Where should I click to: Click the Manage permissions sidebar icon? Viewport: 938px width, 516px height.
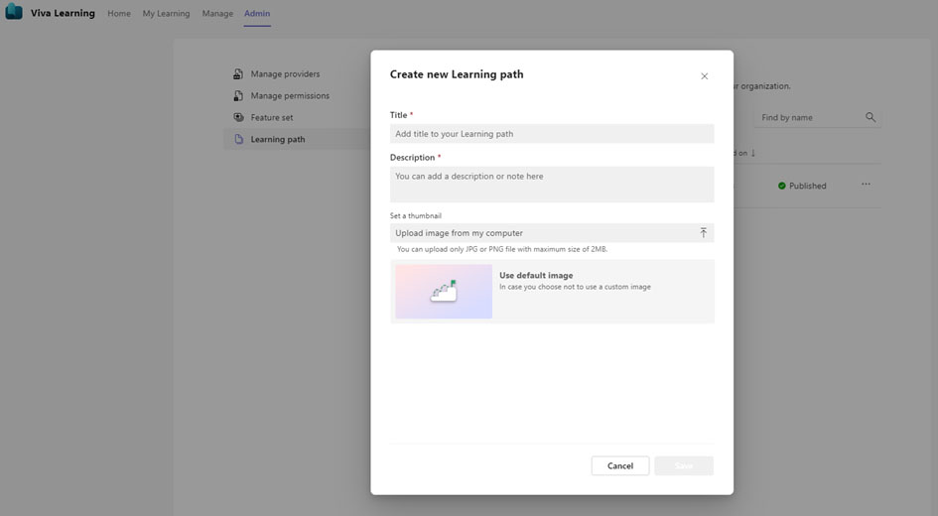point(238,96)
